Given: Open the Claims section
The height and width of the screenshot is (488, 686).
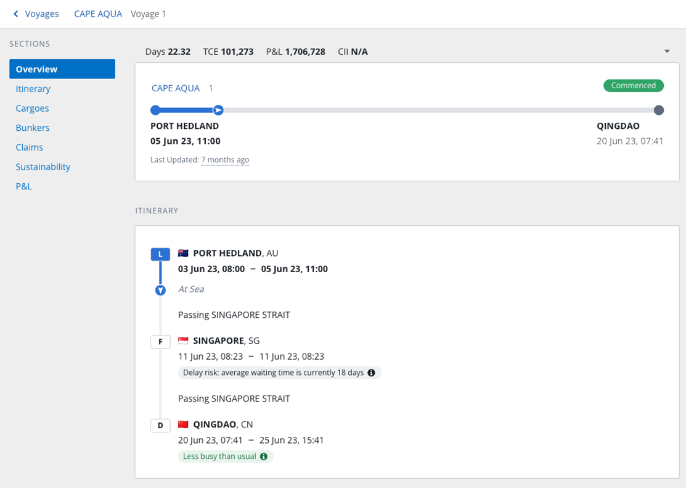Looking at the screenshot, I should click(x=30, y=147).
